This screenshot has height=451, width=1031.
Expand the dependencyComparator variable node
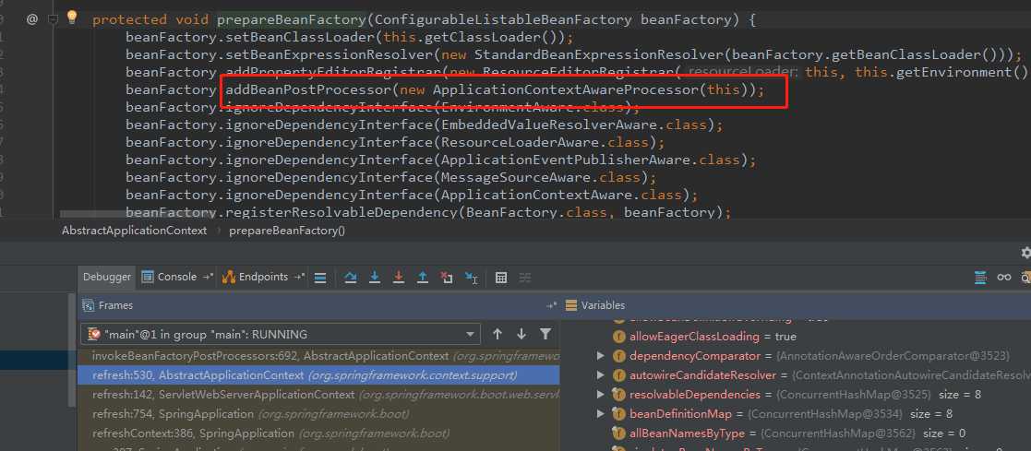point(600,356)
